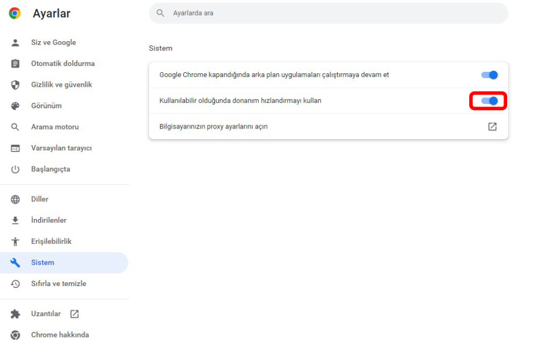Click the puzzle piece icon for Uzantılar
The height and width of the screenshot is (361, 549).
pos(15,314)
